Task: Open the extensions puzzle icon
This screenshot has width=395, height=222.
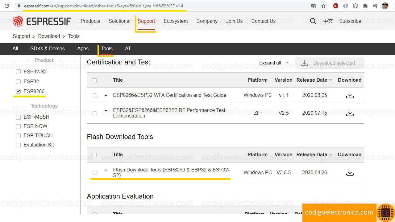Action: [x=365, y=6]
